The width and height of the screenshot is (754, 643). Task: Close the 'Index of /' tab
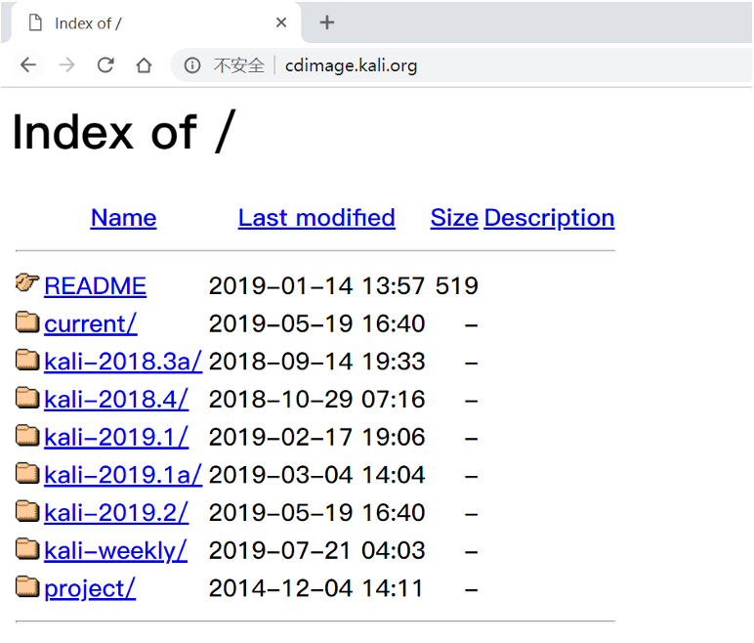[281, 22]
